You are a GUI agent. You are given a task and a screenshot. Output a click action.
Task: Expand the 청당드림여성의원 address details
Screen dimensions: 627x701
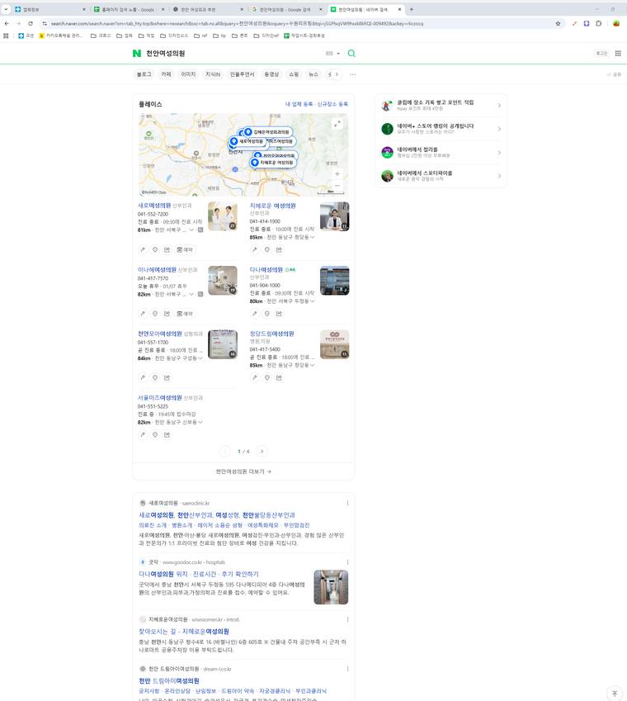pyautogui.click(x=312, y=365)
